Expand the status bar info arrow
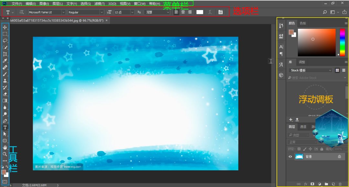 58,185
